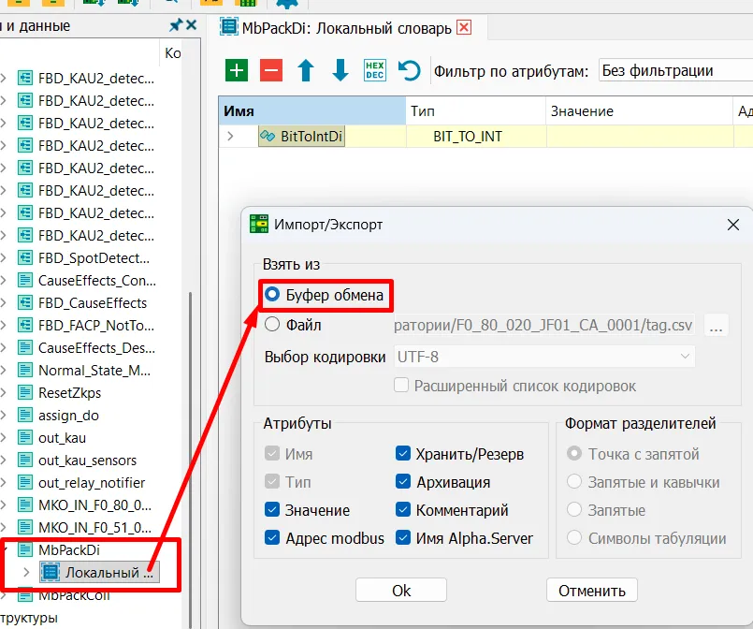The image size is (753, 629).
Task: Open the Фильтр по атрибутам dropdown
Action: (675, 70)
